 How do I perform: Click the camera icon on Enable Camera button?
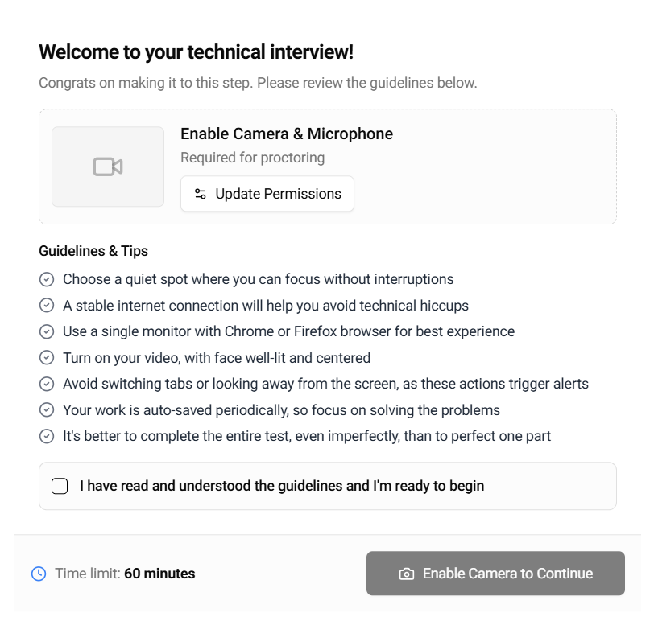coord(407,574)
